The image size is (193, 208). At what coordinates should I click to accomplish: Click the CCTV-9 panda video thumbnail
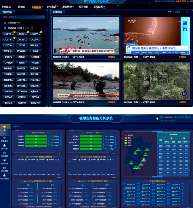click(x=157, y=81)
